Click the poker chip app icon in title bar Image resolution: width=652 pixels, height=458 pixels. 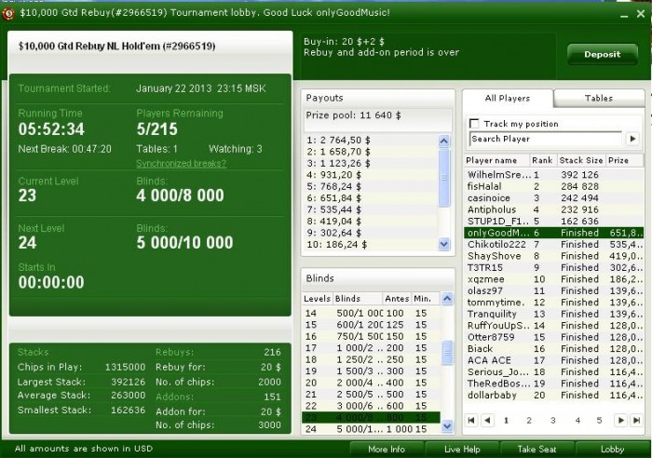7,13
